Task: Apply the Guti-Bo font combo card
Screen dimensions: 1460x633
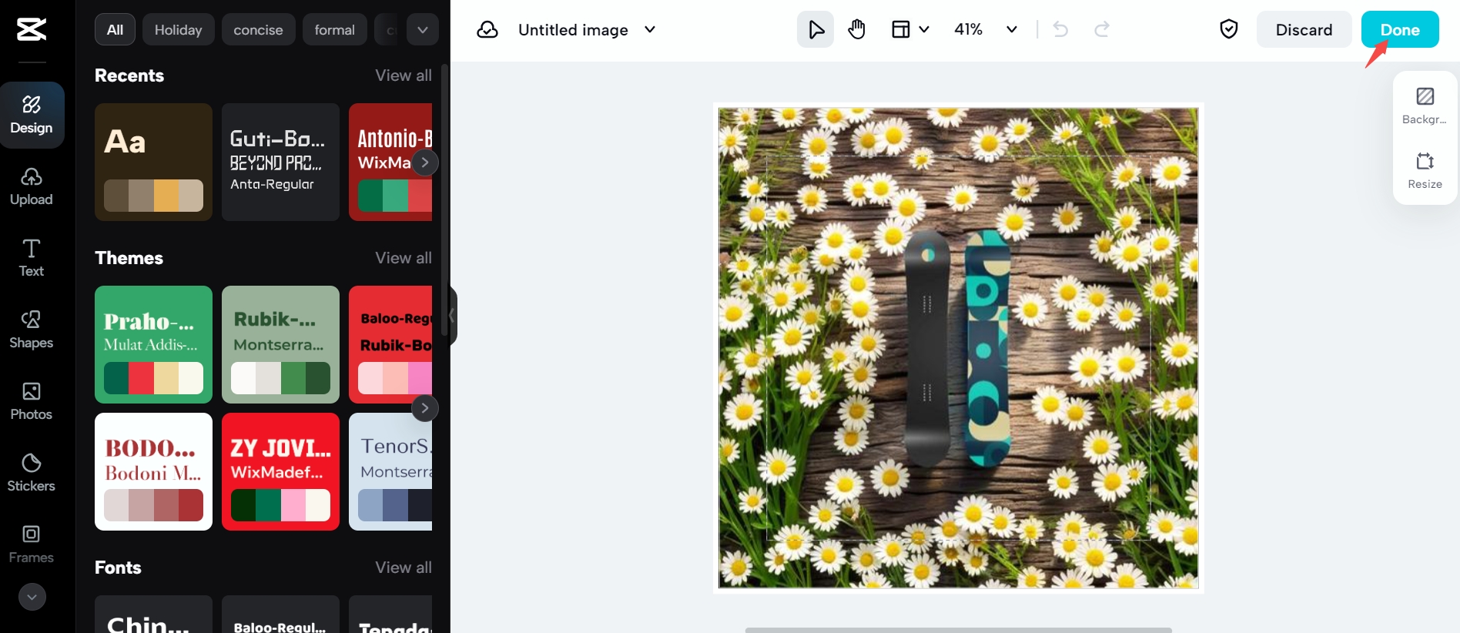Action: 280,162
